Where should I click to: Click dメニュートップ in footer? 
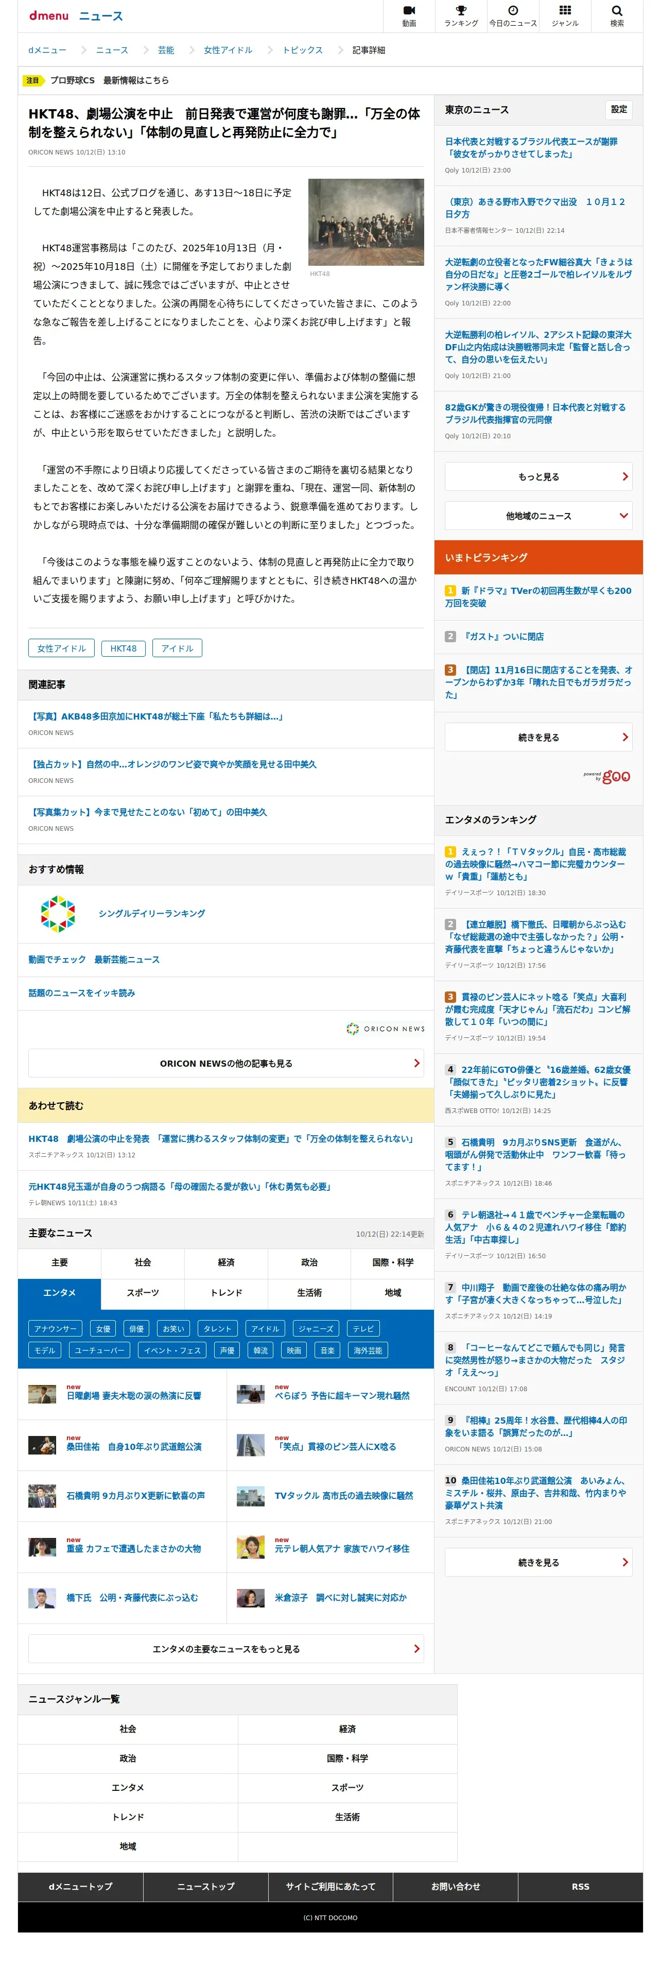click(81, 1886)
